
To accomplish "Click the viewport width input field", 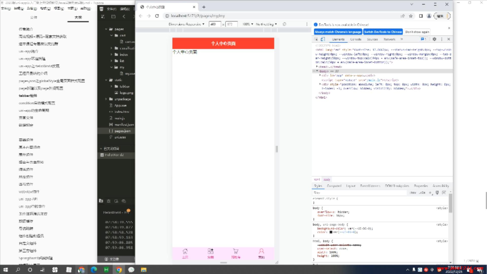I will coord(215,24).
